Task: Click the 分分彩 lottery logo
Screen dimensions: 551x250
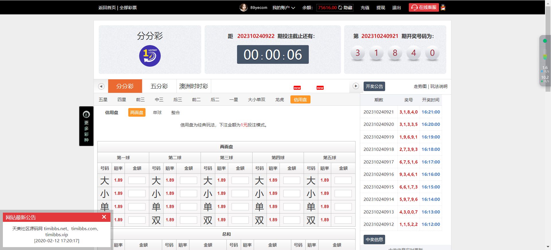Action: pyautogui.click(x=150, y=56)
